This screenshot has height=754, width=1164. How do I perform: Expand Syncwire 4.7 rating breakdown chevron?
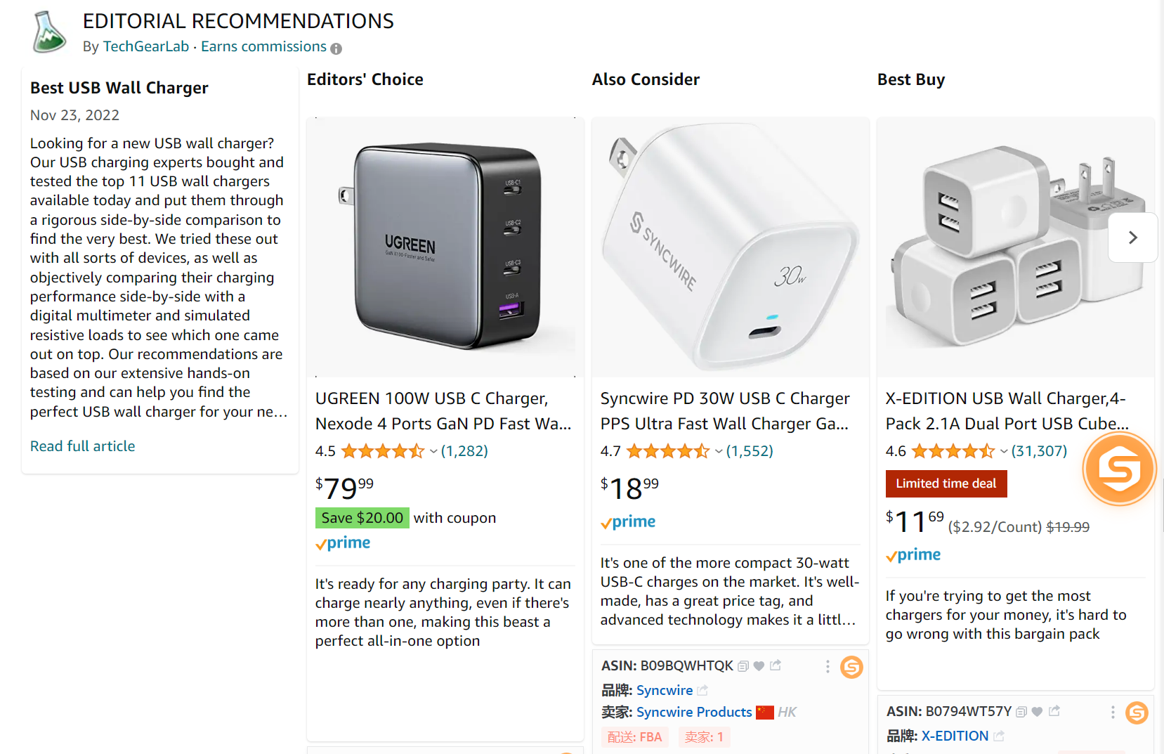click(x=719, y=452)
